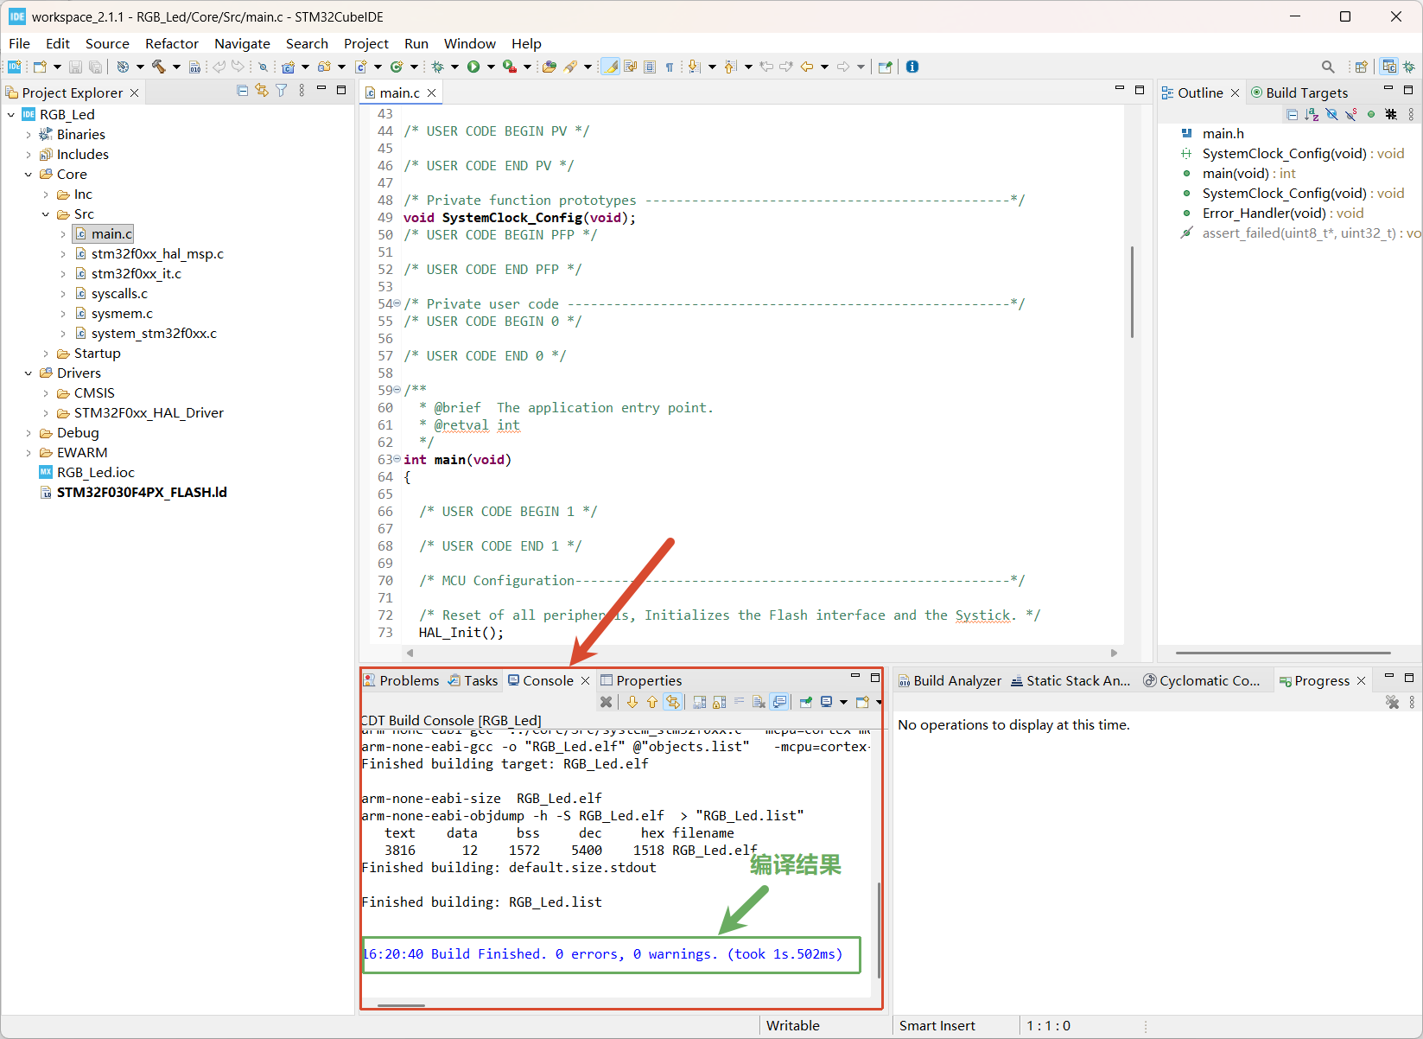
Task: Select RGB_Led.ioc file in project tree
Action: coord(95,473)
